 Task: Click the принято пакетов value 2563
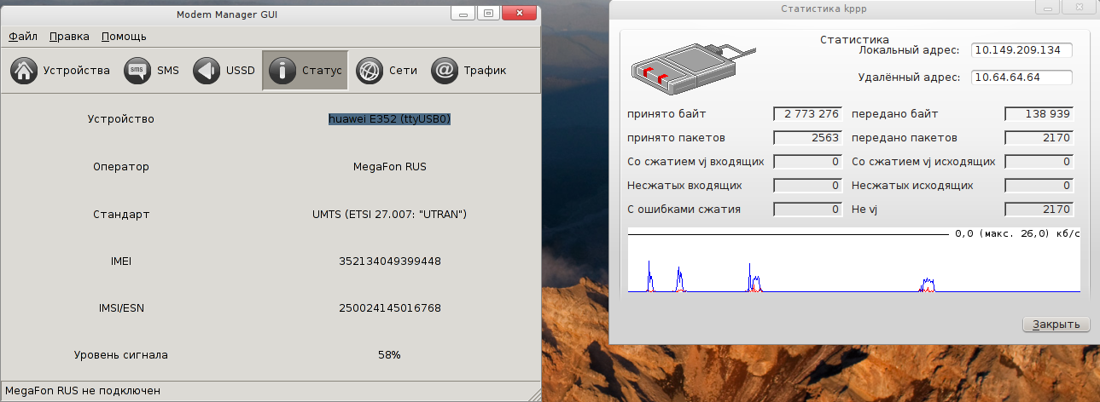click(808, 137)
